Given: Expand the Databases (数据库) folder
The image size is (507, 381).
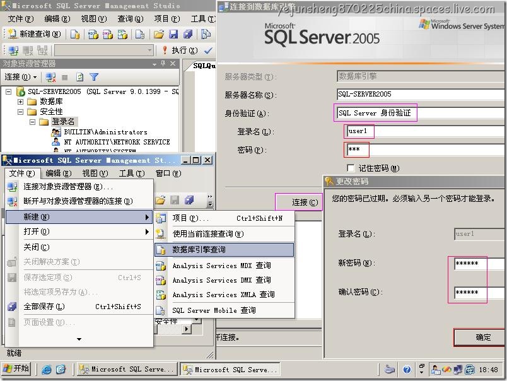Looking at the screenshot, I should click(20, 102).
